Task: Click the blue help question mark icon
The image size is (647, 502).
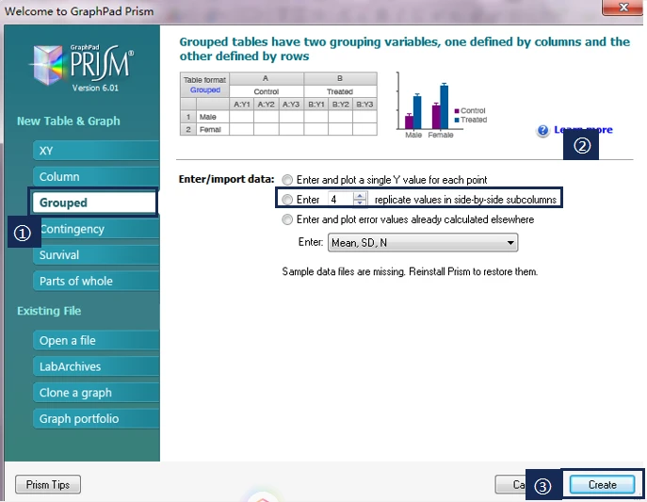Action: coord(543,130)
